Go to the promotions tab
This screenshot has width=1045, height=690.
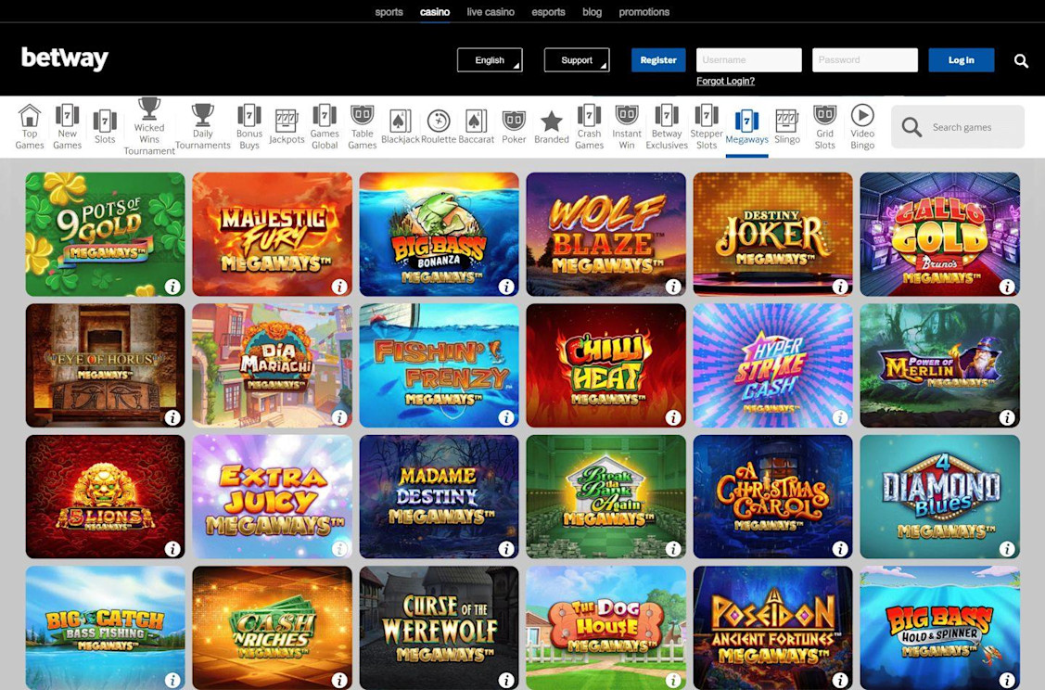pyautogui.click(x=644, y=12)
